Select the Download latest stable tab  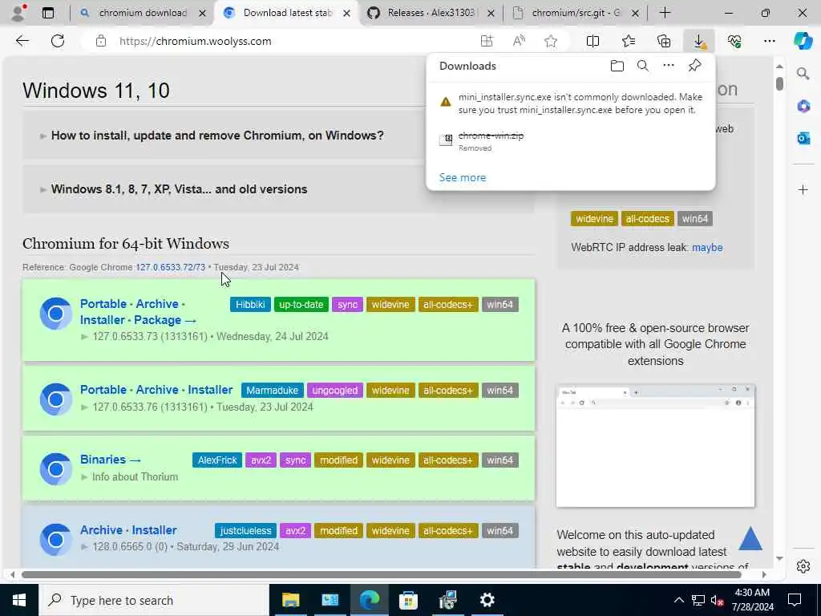point(286,13)
